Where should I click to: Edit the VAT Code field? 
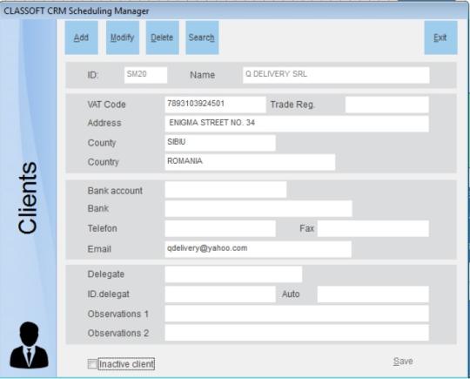click(x=215, y=105)
